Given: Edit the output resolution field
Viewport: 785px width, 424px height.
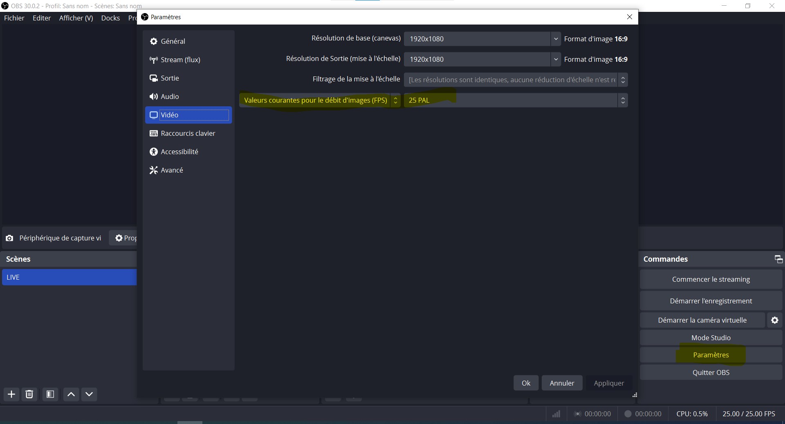Looking at the screenshot, I should tap(477, 59).
